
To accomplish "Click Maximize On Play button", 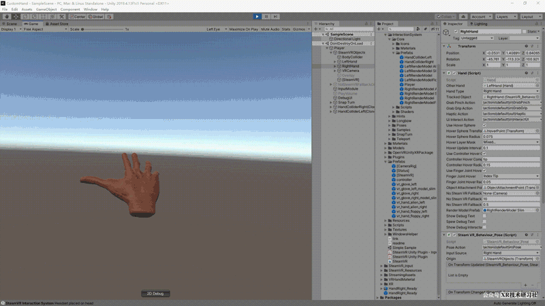I will [244, 29].
